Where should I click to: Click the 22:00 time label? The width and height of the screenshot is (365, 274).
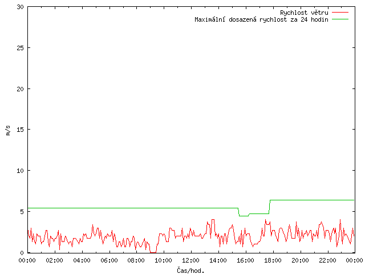[x=327, y=260]
